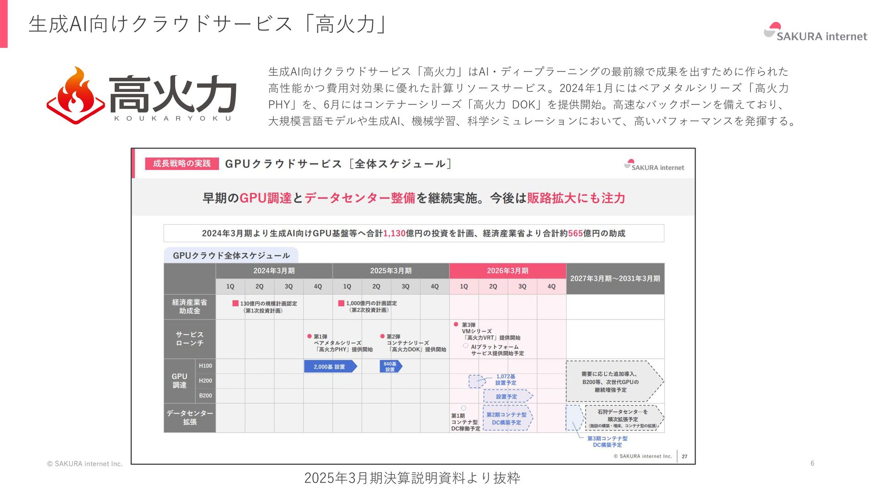The image size is (878, 494).
Task: Click the blue 2,000基 設置 arrow
Action: coord(330,366)
